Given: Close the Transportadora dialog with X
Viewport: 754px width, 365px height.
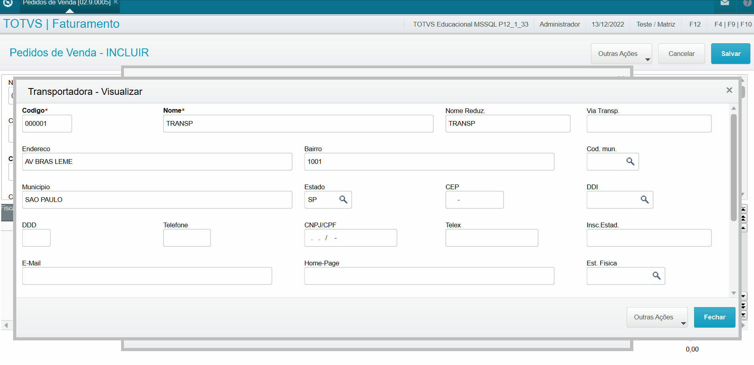Looking at the screenshot, I should [729, 90].
